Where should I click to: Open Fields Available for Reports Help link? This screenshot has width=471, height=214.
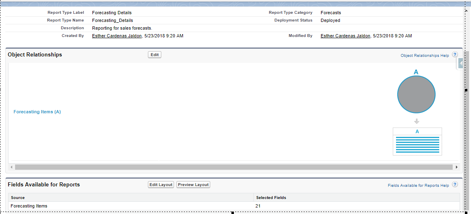click(418, 186)
